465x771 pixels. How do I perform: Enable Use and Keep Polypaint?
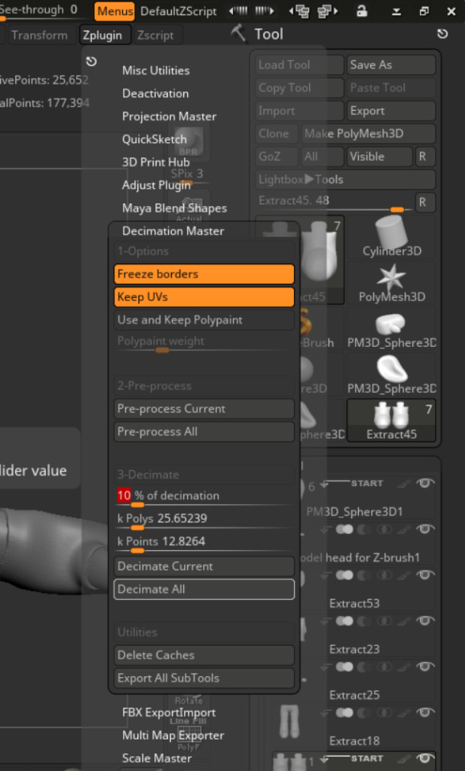point(204,320)
